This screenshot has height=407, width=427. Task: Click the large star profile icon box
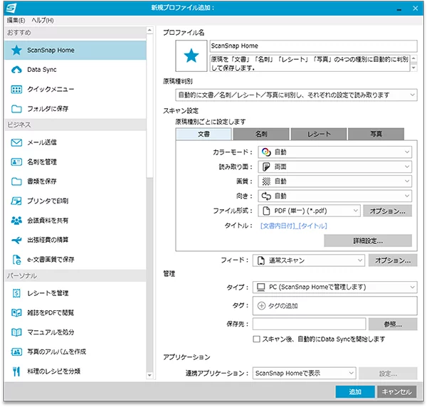[191, 55]
